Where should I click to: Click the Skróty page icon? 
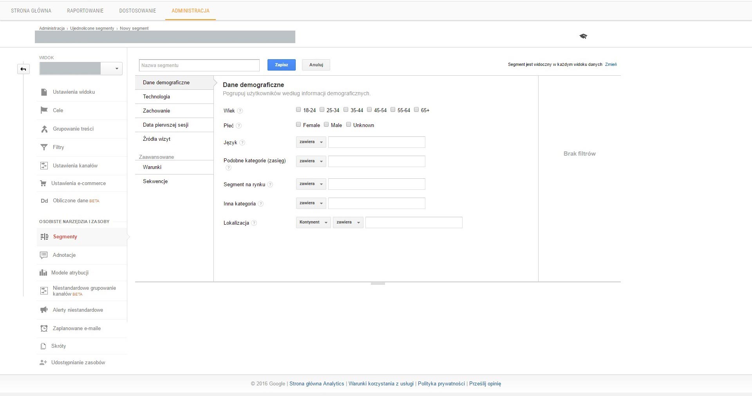[x=43, y=346]
